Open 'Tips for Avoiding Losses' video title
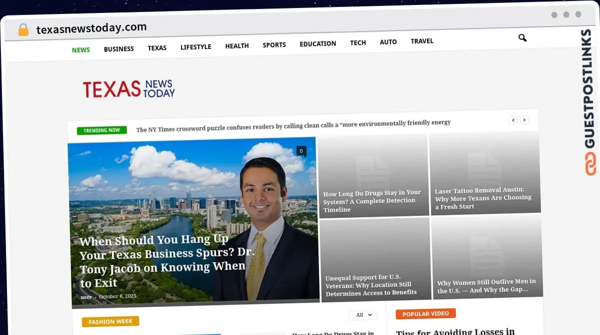This screenshot has width=600, height=335. pos(455,331)
